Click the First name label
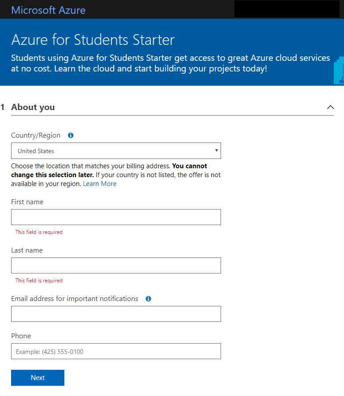 [27, 202]
